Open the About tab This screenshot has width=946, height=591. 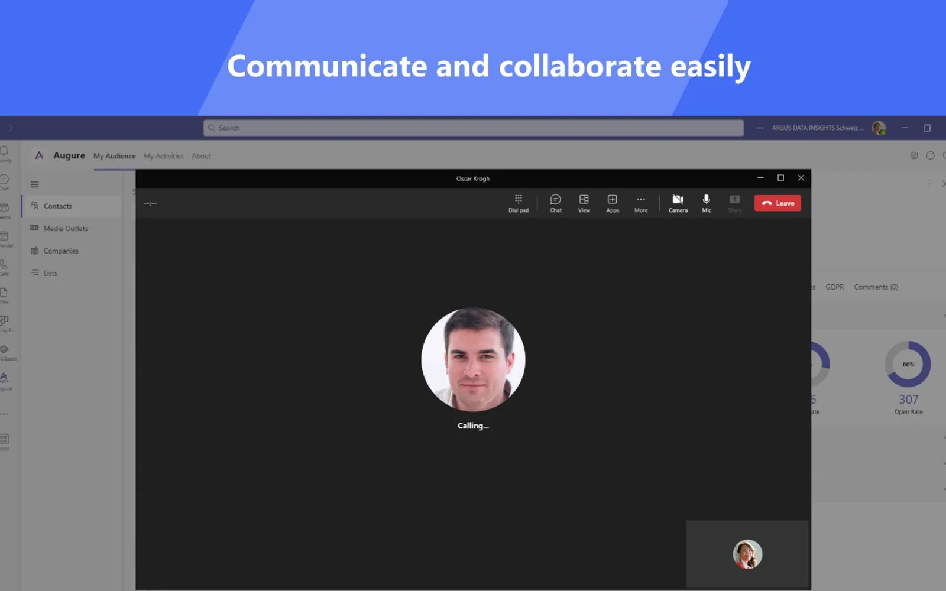(x=201, y=156)
